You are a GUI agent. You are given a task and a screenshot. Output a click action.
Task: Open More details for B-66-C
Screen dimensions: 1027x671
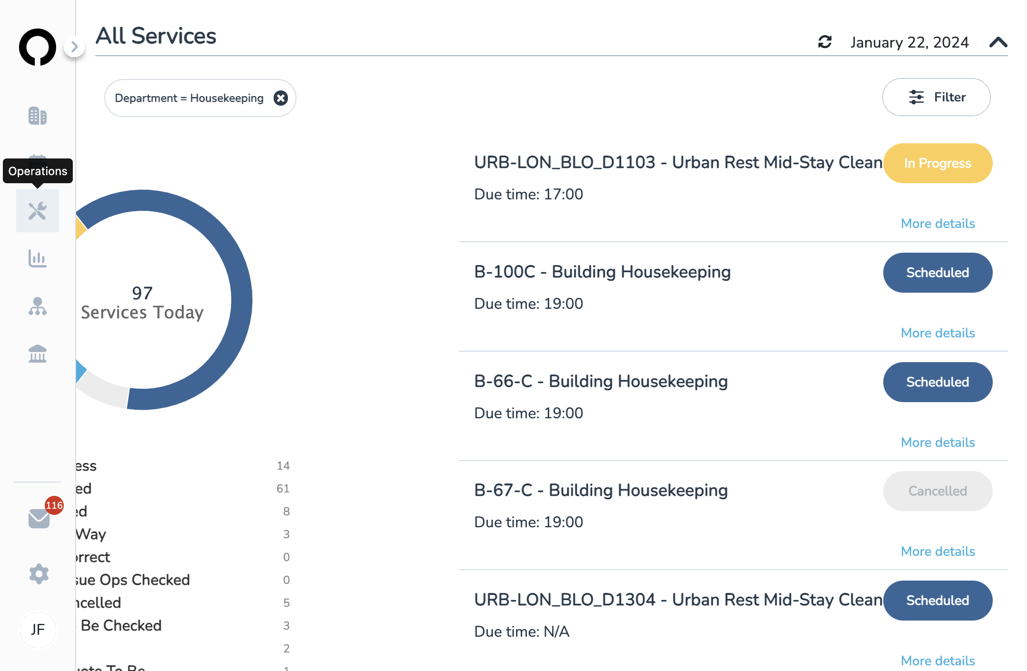[938, 443]
